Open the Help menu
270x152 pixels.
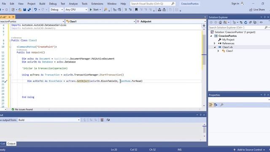(x=123, y=4)
